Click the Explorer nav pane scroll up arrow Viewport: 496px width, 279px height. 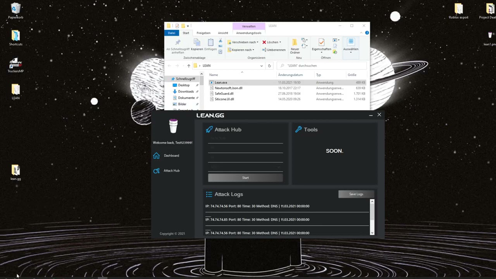(x=201, y=74)
